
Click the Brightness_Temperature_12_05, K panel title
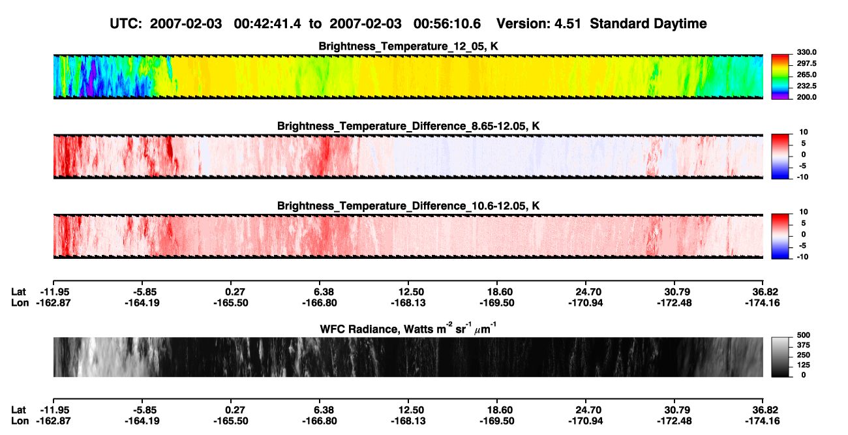[x=408, y=46]
